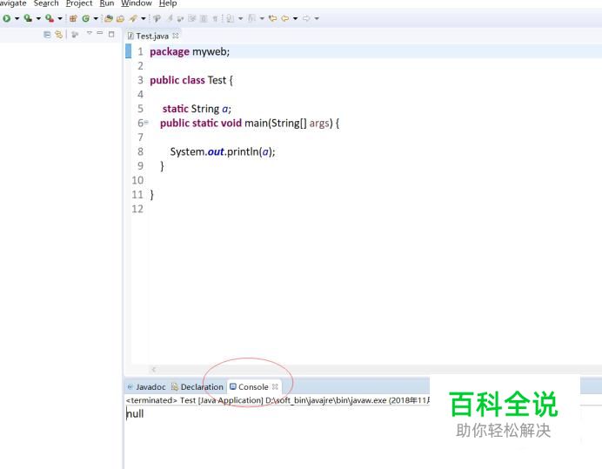Open the Run button dropdown arrow
Viewport: 602px width, 469px height.
click(x=17, y=18)
